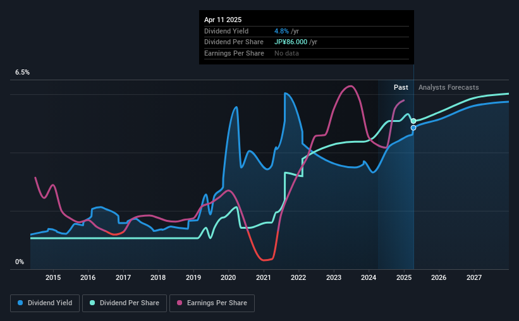The height and width of the screenshot is (321, 519).
Task: Click the 2020 x-axis label
Action: pyautogui.click(x=228, y=277)
